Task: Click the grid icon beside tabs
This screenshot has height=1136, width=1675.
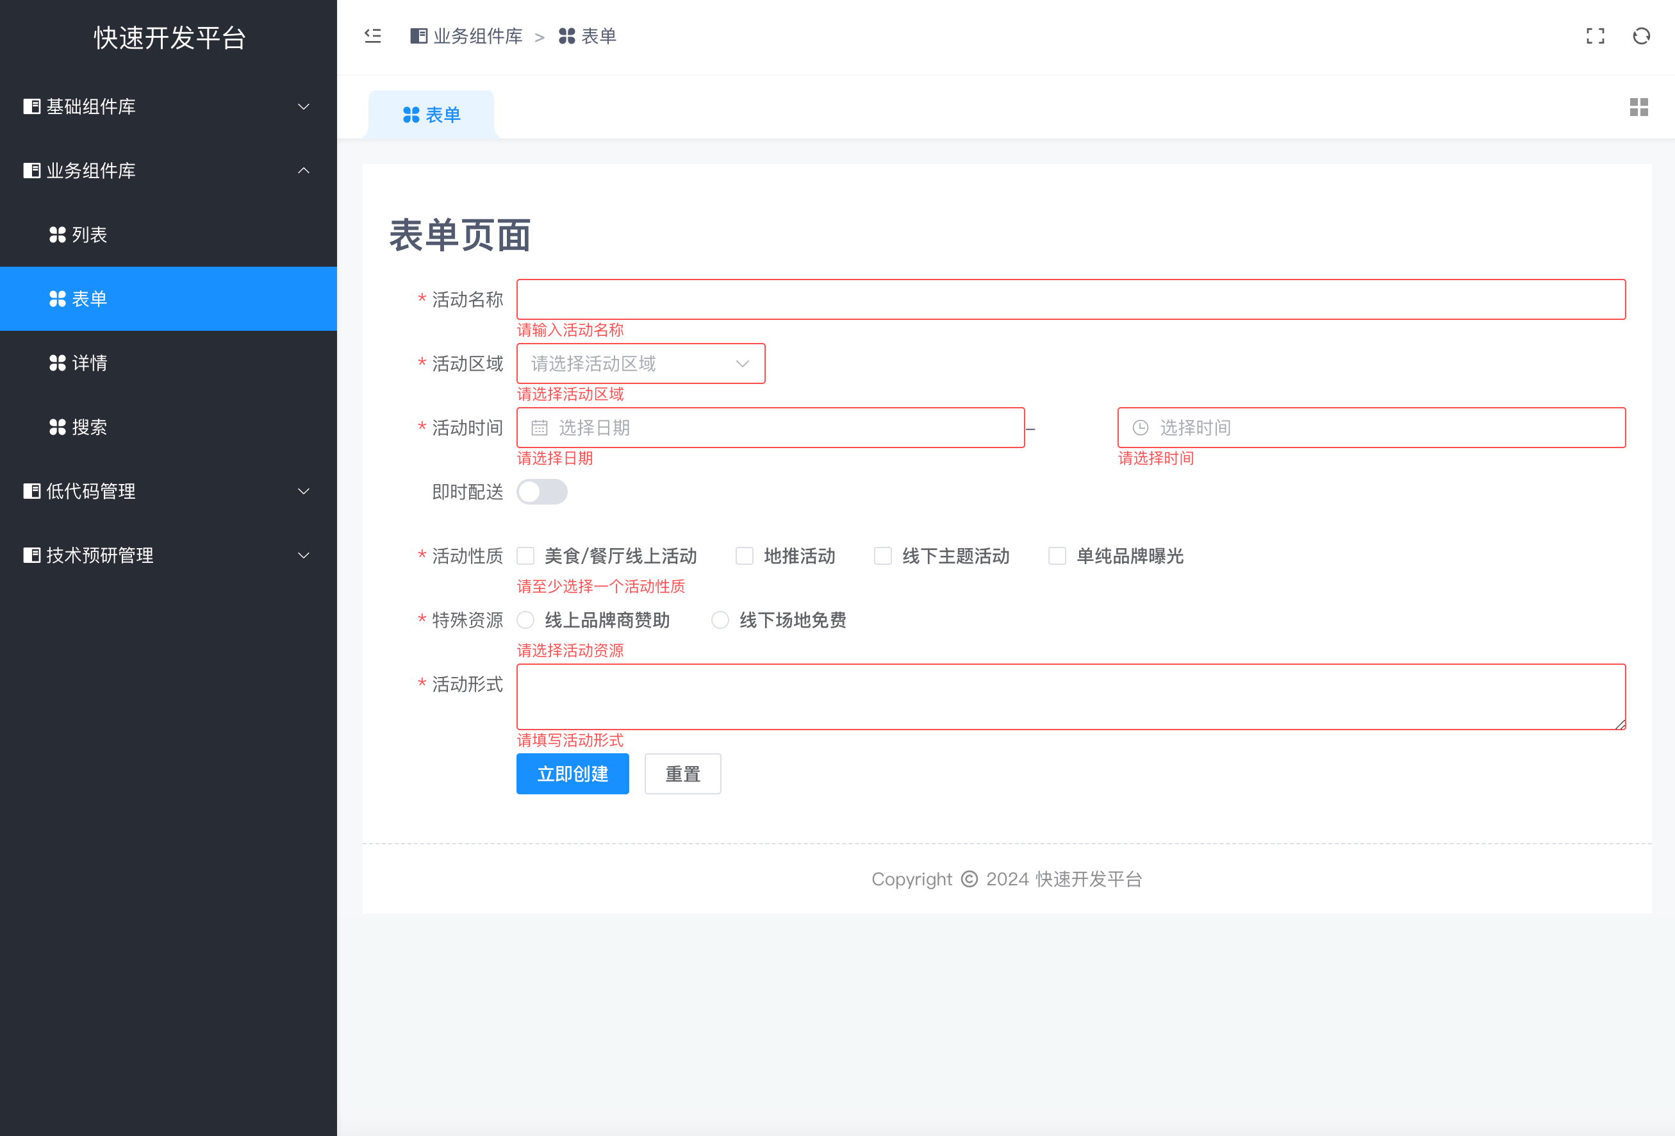Action: pos(1638,108)
